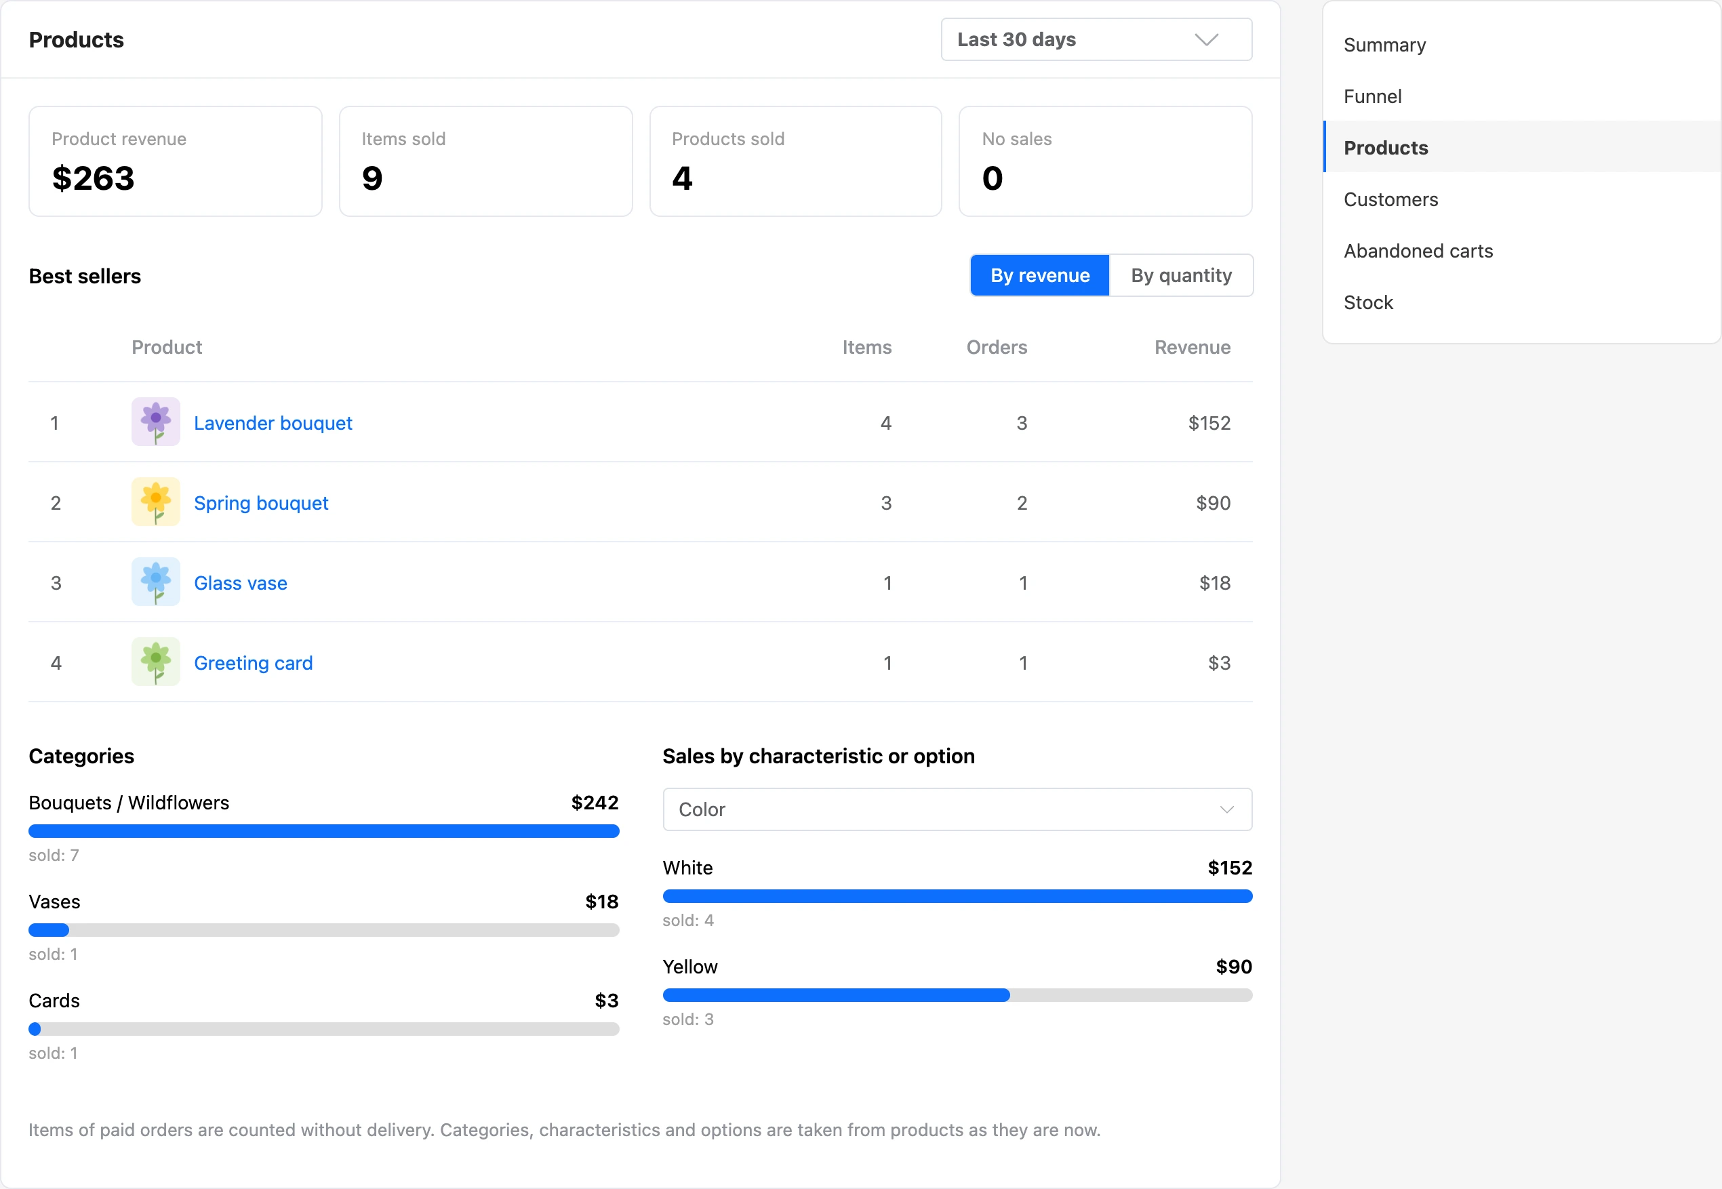The height and width of the screenshot is (1189, 1722).
Task: Click the $242 category revenue value
Action: click(x=595, y=803)
